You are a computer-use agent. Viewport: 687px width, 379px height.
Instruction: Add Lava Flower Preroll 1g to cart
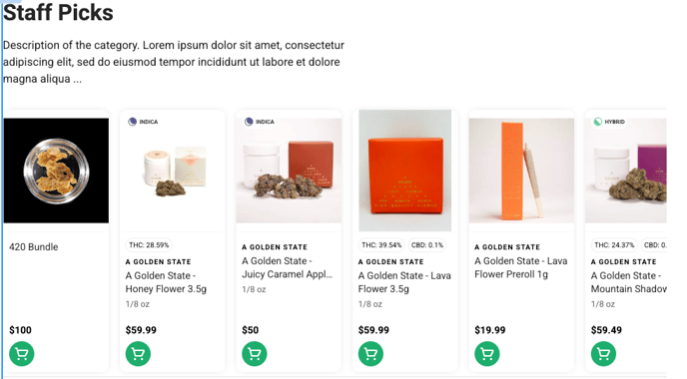[486, 354]
